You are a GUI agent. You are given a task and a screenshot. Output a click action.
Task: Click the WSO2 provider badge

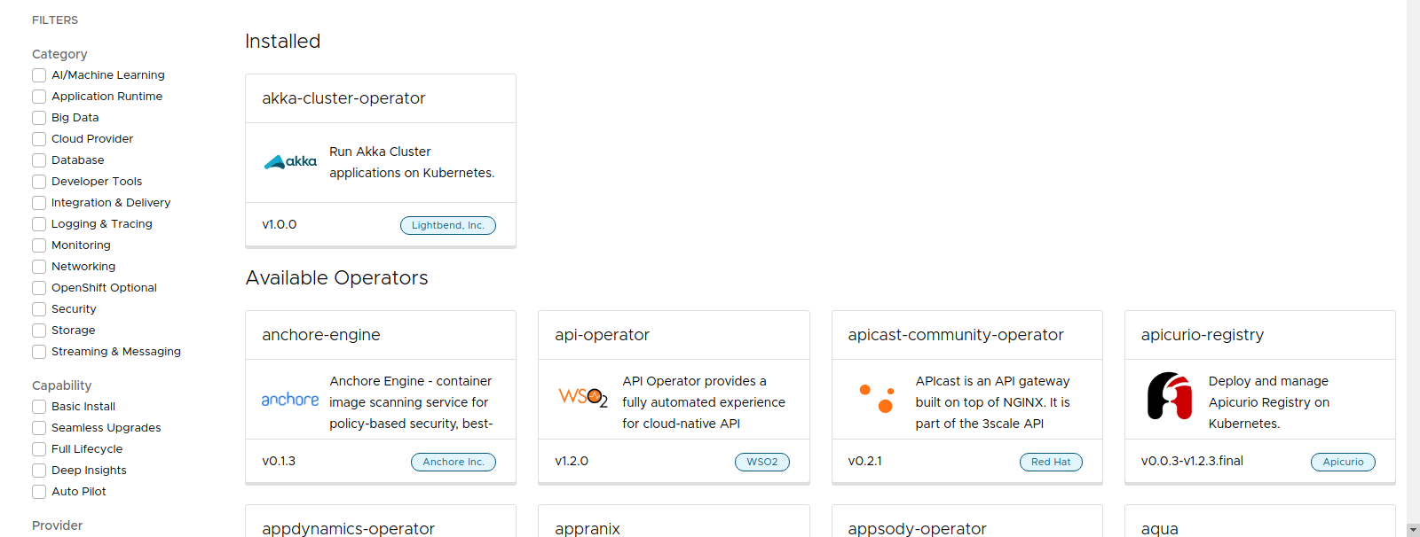[x=761, y=462]
